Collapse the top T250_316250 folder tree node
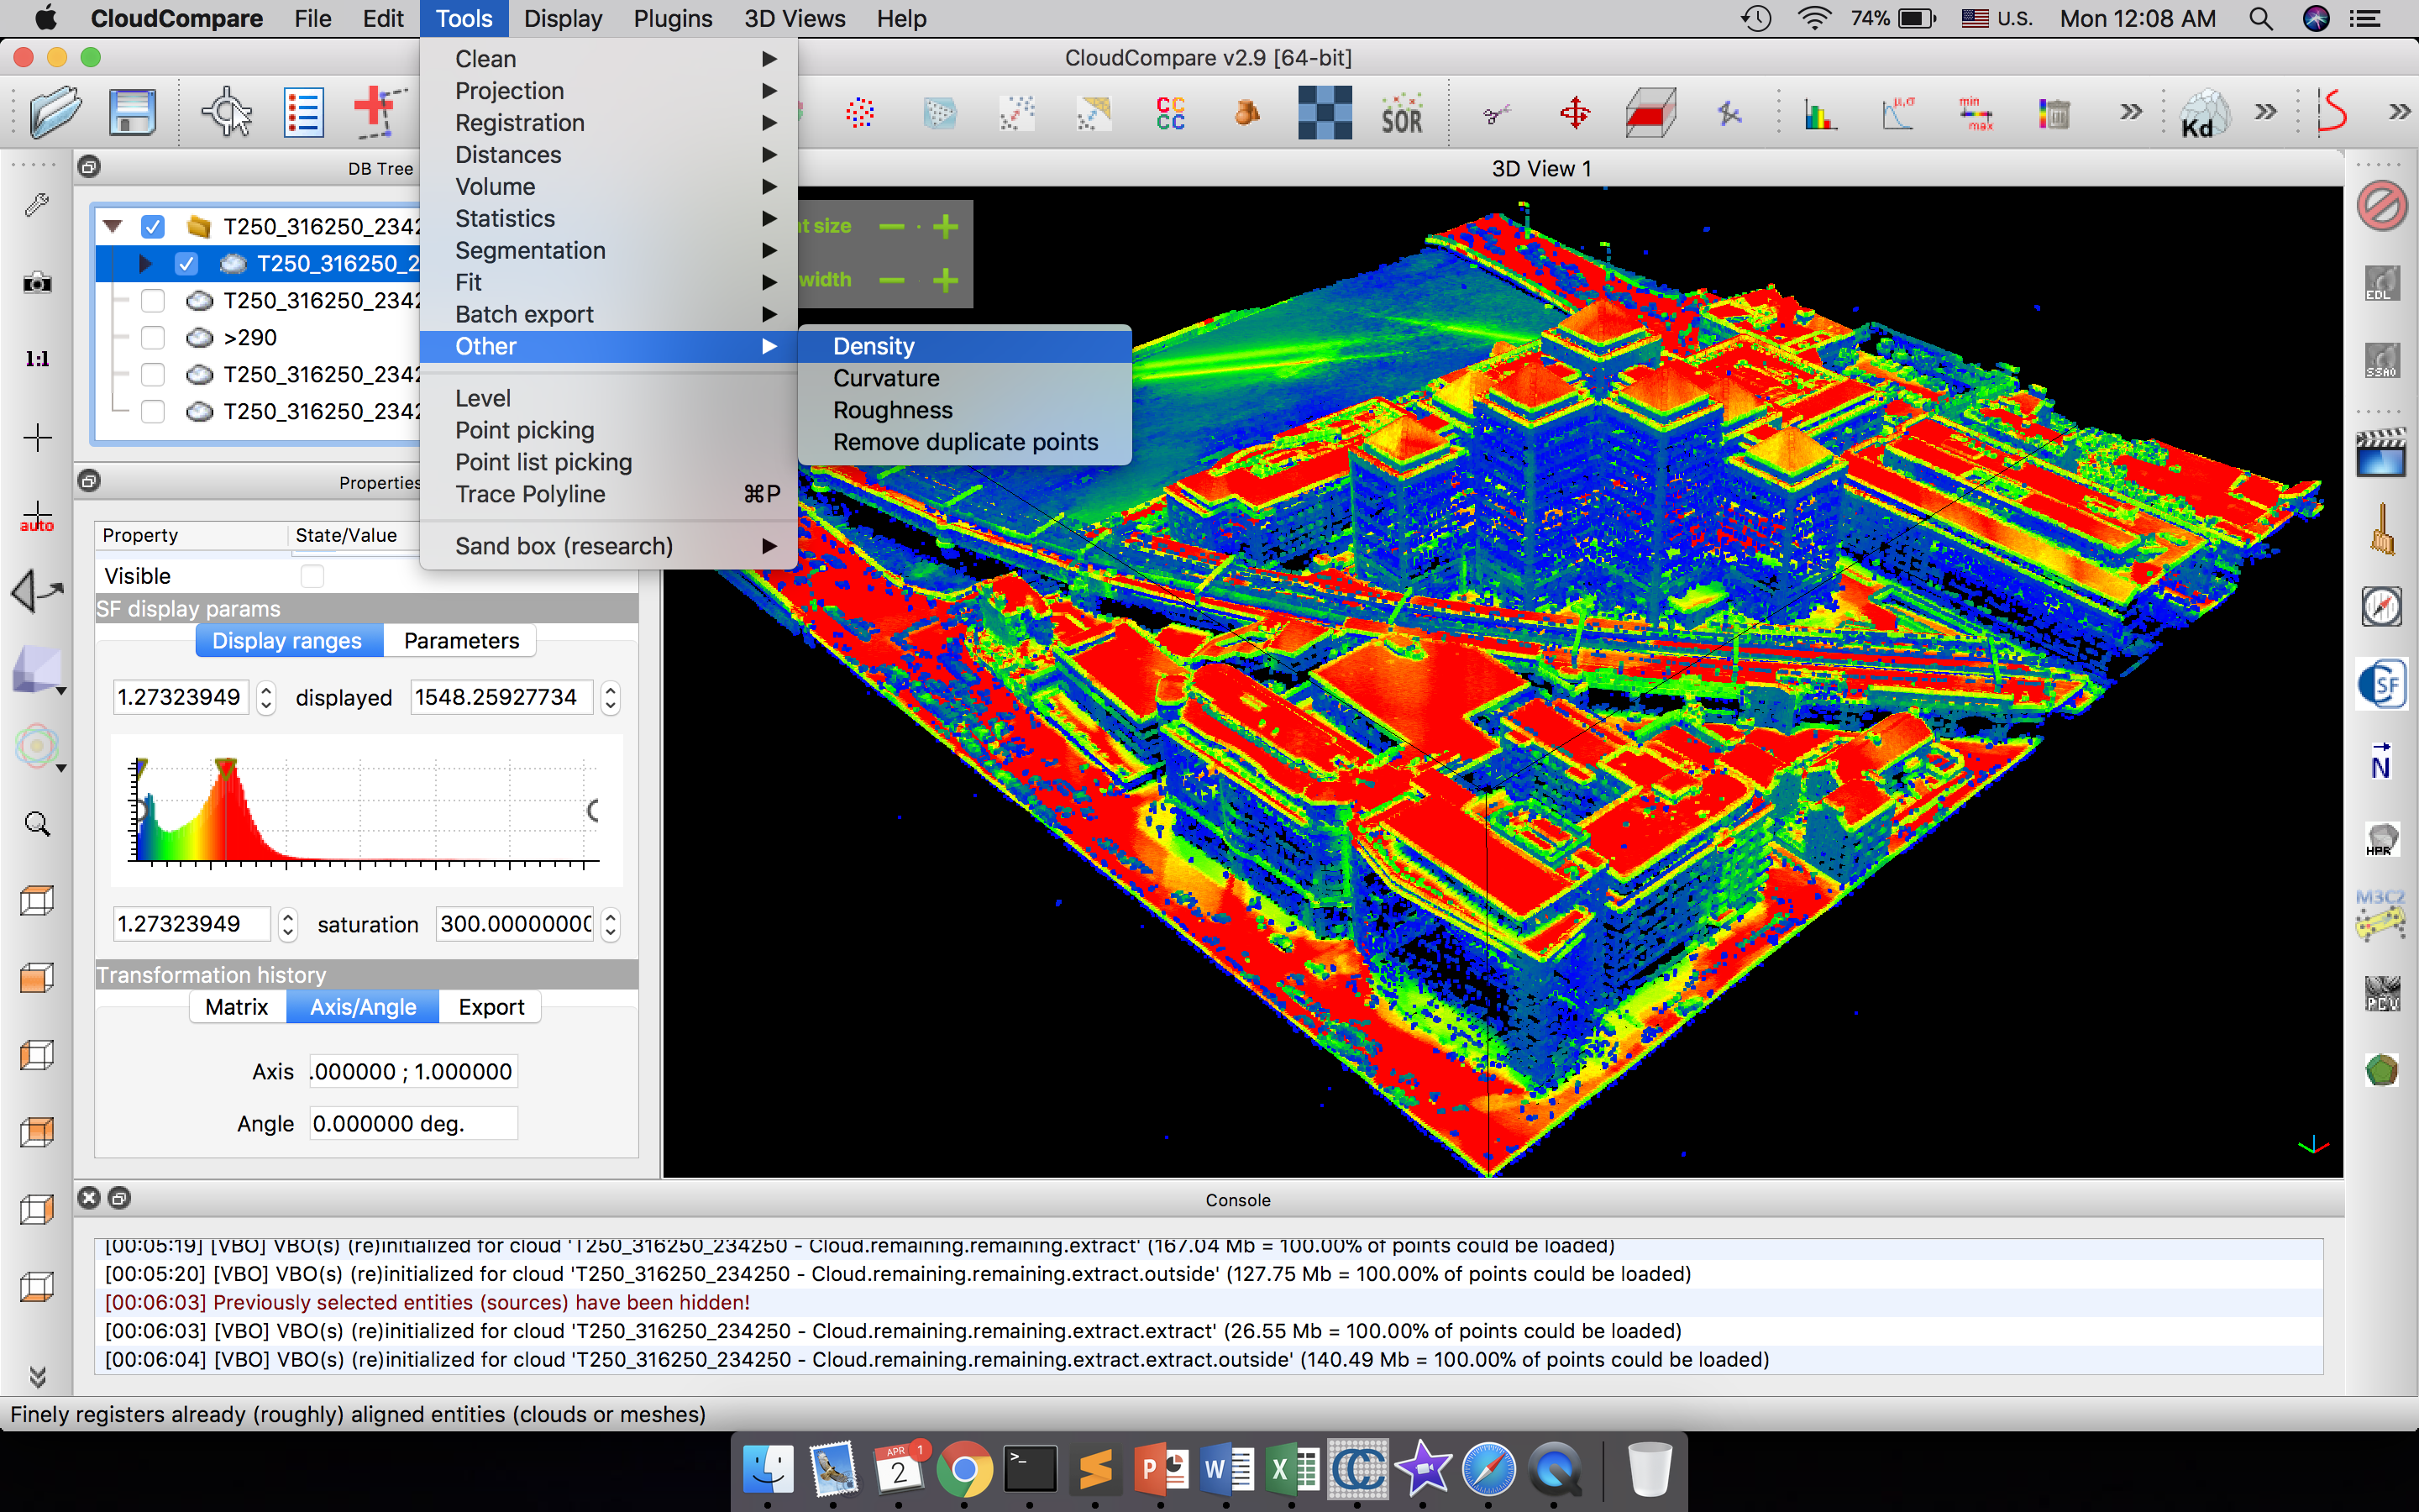The height and width of the screenshot is (1512, 2419). (x=113, y=227)
